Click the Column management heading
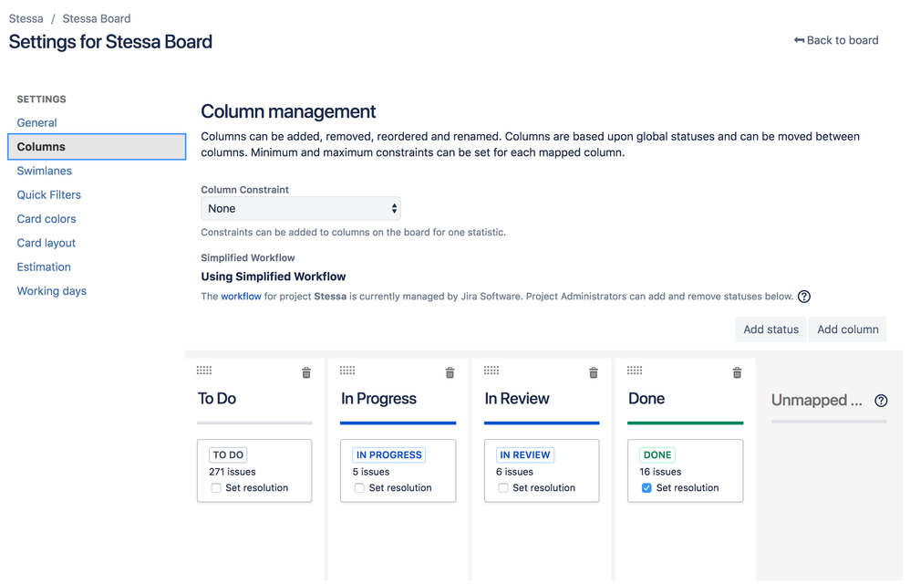The width and height of the screenshot is (910, 585). (x=288, y=111)
